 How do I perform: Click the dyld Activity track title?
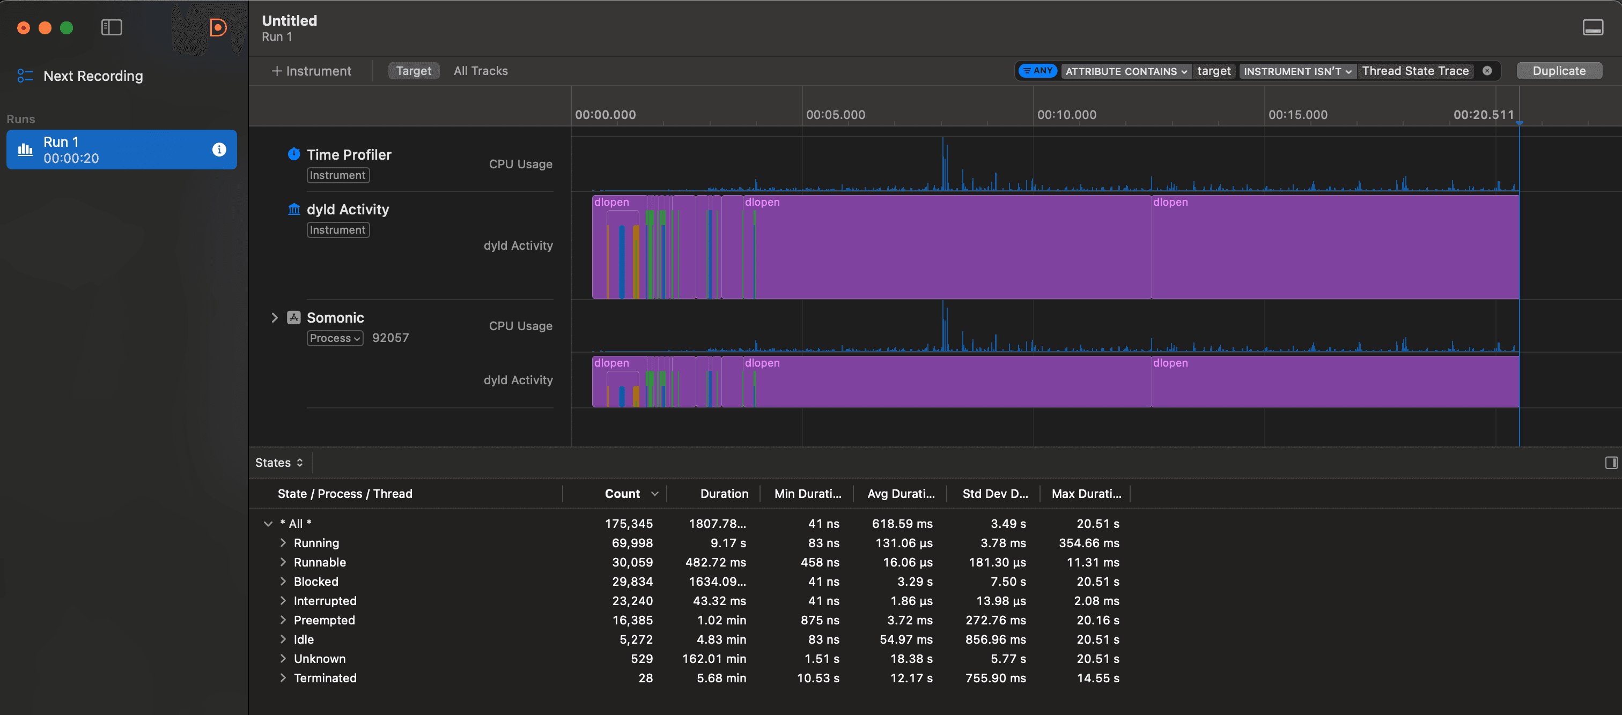[348, 210]
